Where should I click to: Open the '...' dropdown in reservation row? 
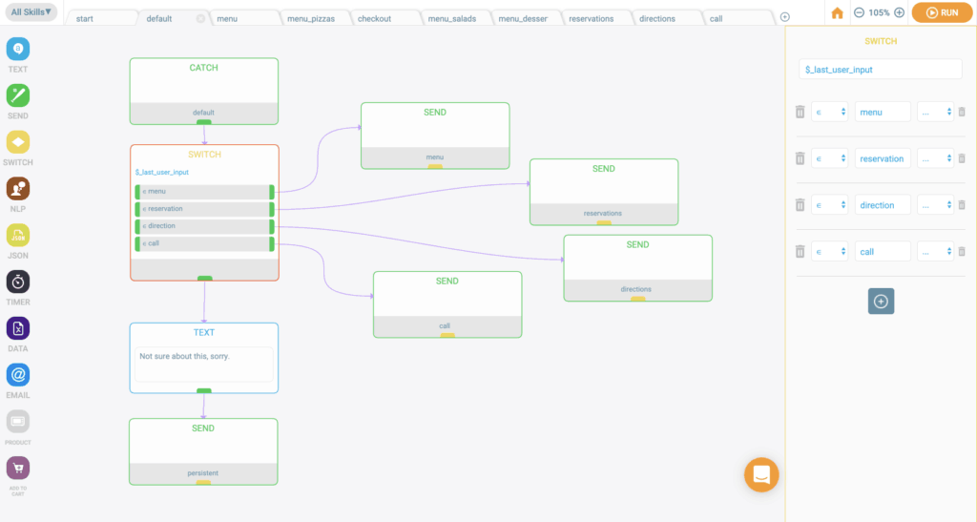point(935,158)
